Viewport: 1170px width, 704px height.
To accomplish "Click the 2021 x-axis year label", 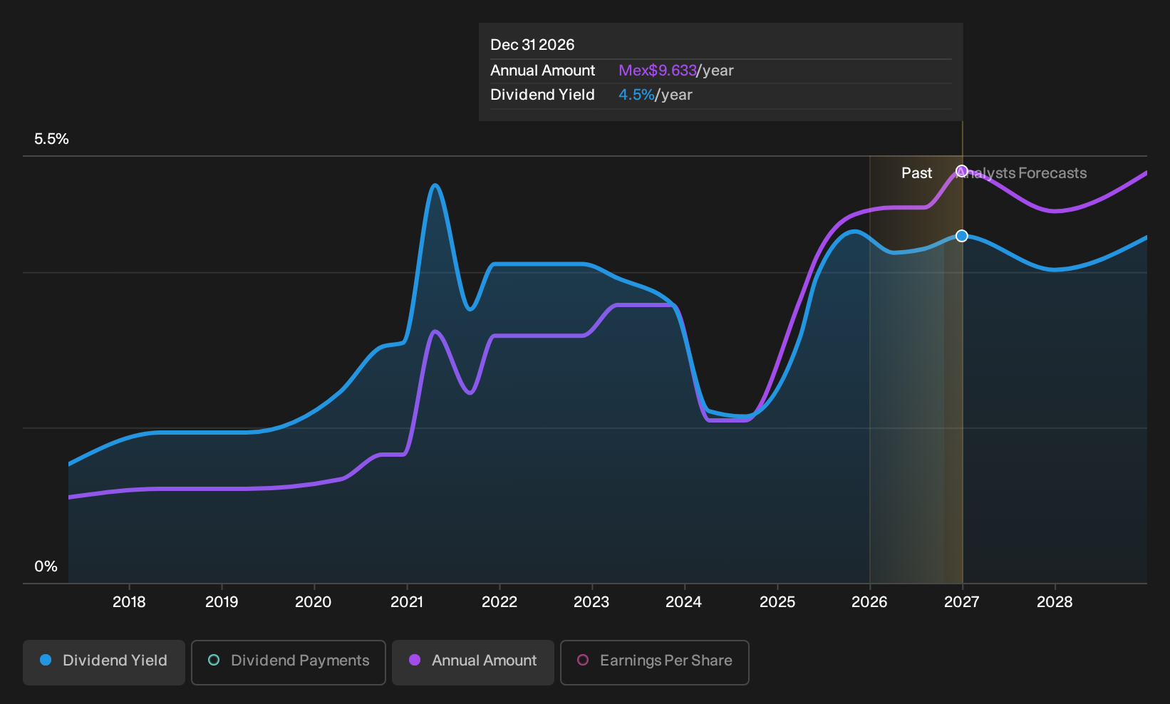I will 407,602.
